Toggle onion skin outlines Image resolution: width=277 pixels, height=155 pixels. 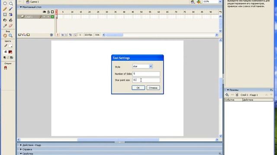point(66,35)
